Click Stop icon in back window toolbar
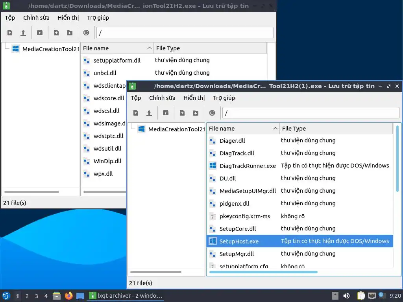 click(86, 33)
